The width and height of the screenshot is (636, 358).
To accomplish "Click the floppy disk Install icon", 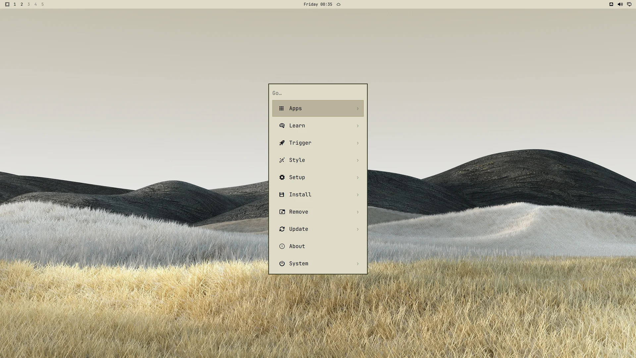I will (282, 195).
